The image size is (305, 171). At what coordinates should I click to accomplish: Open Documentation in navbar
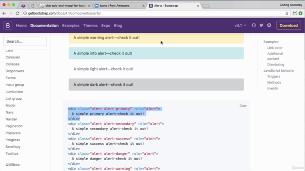[44, 25]
